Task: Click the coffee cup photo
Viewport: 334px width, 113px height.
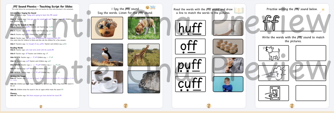Action: [x=107, y=82]
